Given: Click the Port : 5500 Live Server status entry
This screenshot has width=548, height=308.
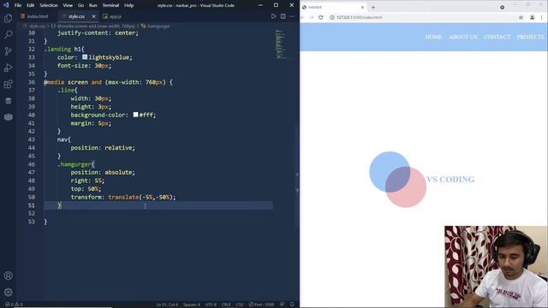Looking at the screenshot, I should point(261,305).
